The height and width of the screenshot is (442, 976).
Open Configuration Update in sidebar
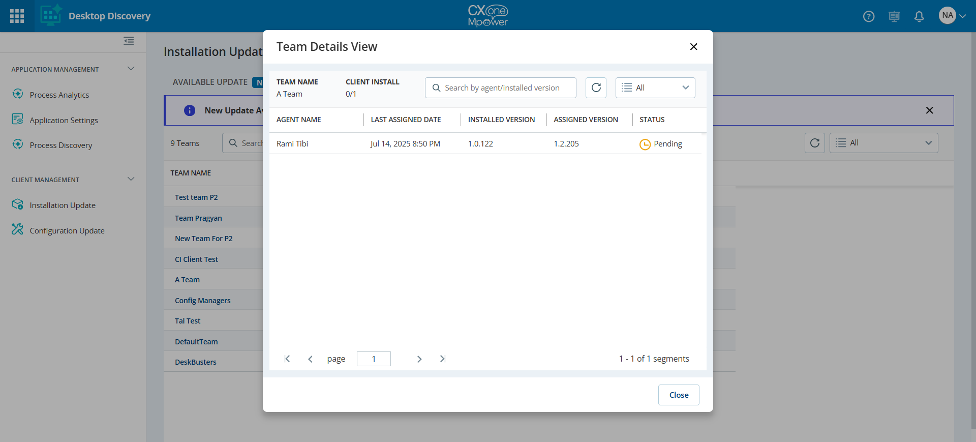(67, 230)
